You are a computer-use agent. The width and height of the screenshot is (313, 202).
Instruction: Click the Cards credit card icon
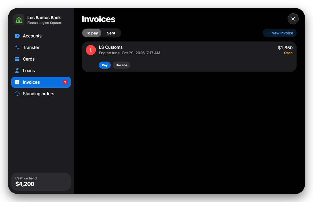(x=17, y=59)
